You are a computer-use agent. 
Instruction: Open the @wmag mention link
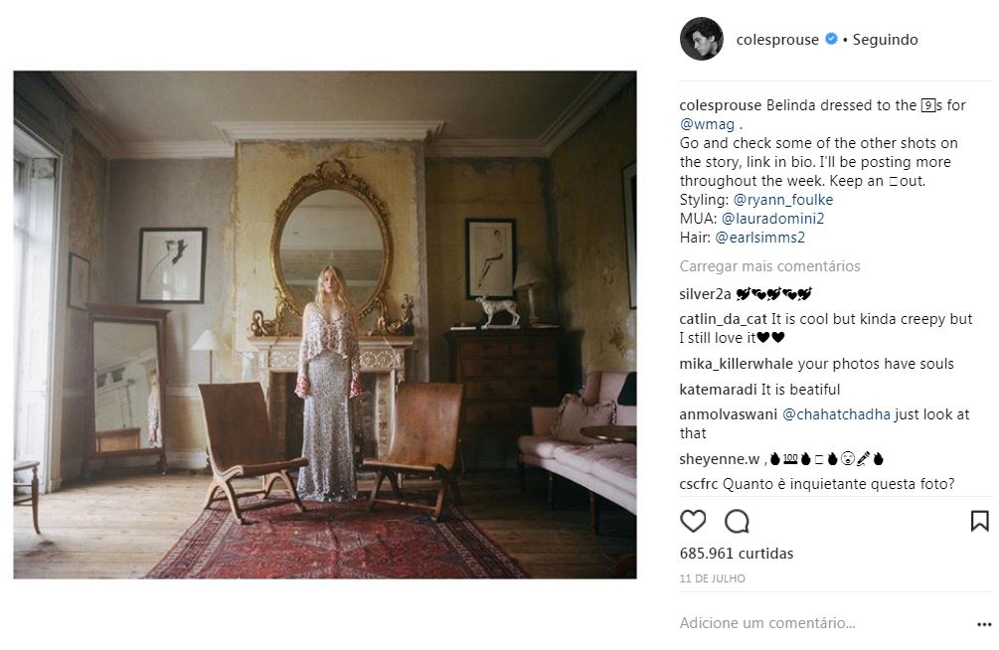point(707,124)
